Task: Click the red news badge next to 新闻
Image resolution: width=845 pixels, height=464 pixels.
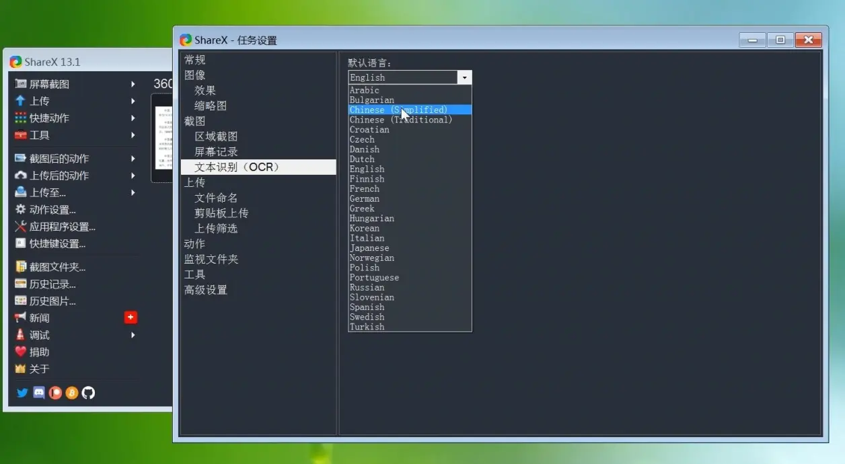Action: (131, 317)
